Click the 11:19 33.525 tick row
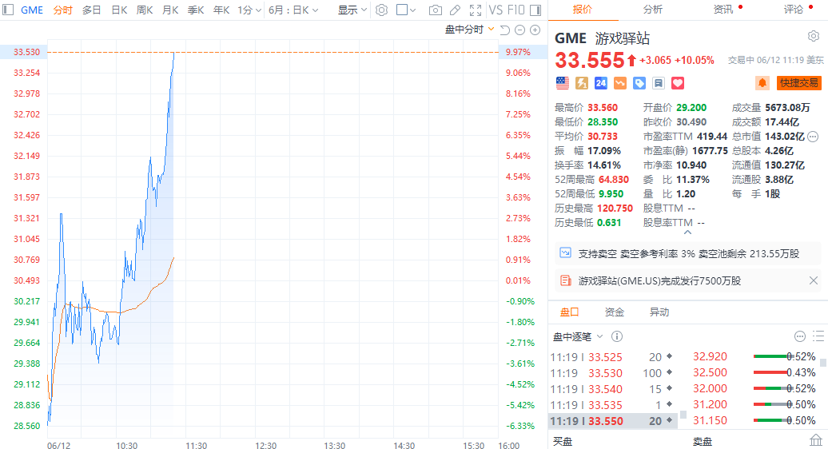This screenshot has width=828, height=449. point(614,357)
